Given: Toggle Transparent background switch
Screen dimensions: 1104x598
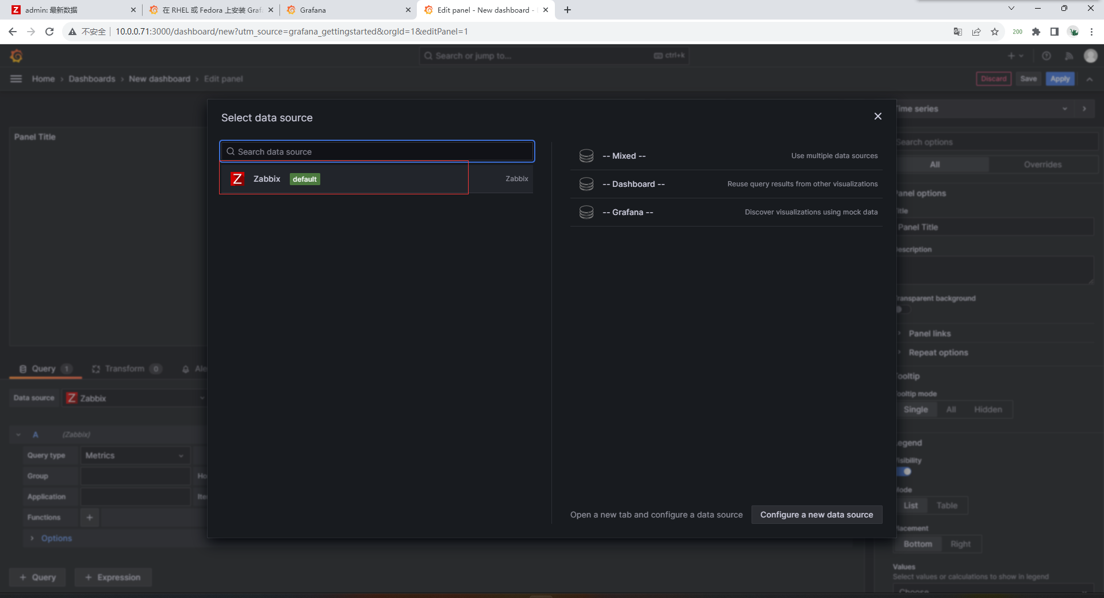Looking at the screenshot, I should tap(903, 310).
